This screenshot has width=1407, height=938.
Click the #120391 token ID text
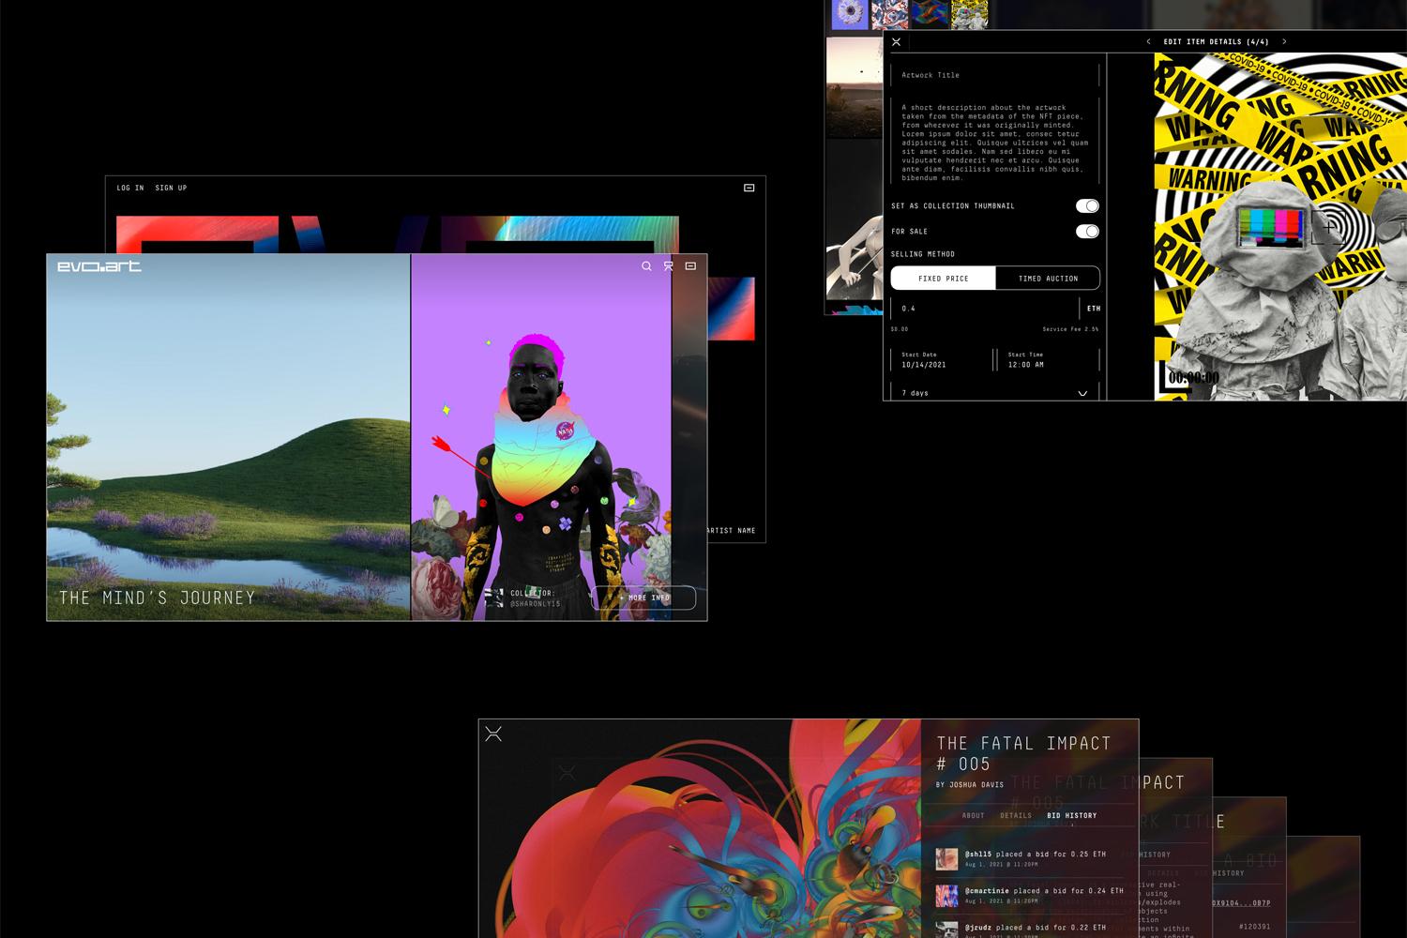pyautogui.click(x=1254, y=927)
